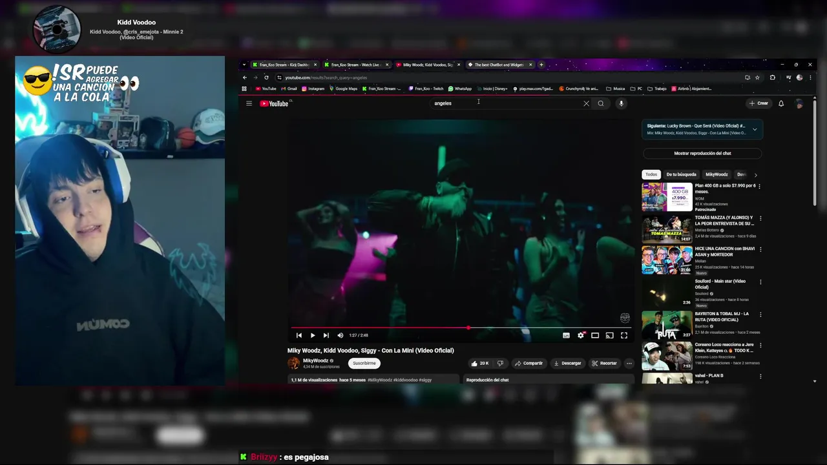Open the YouTube hamburger guide menu
Viewport: 827px width, 465px height.
pyautogui.click(x=249, y=103)
